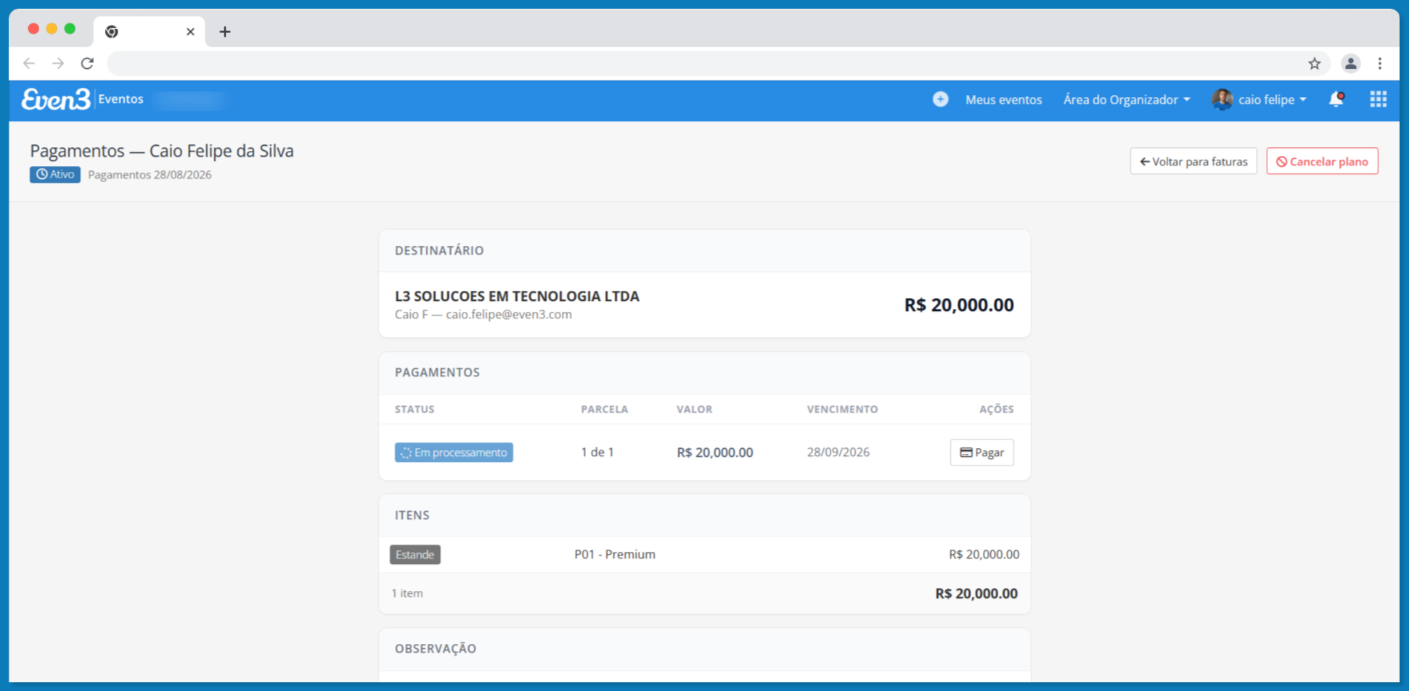1409x691 pixels.
Task: Open the notifications bell
Action: click(1336, 99)
